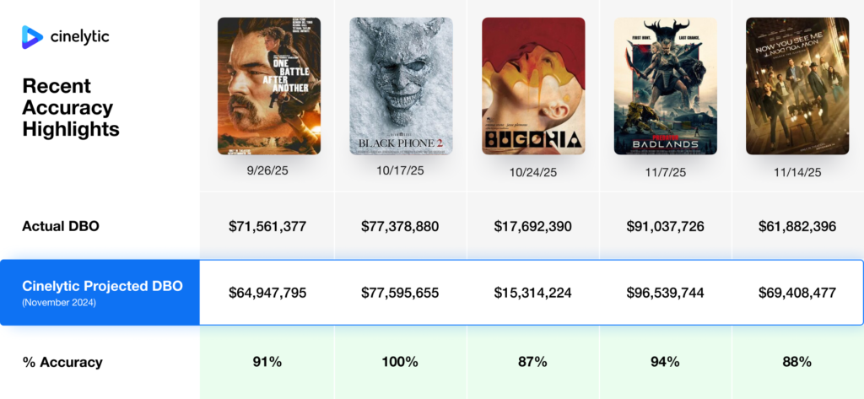Screen dimensions: 864x399
Task: Click the $77,595,655 projected DBO value
Action: [x=400, y=293]
